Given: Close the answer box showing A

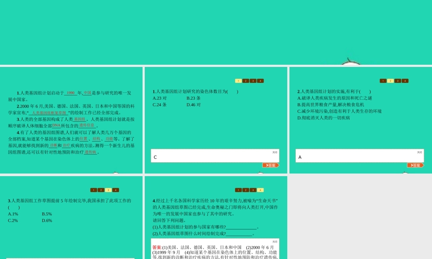Looking at the screenshot, I should [x=419, y=152].
